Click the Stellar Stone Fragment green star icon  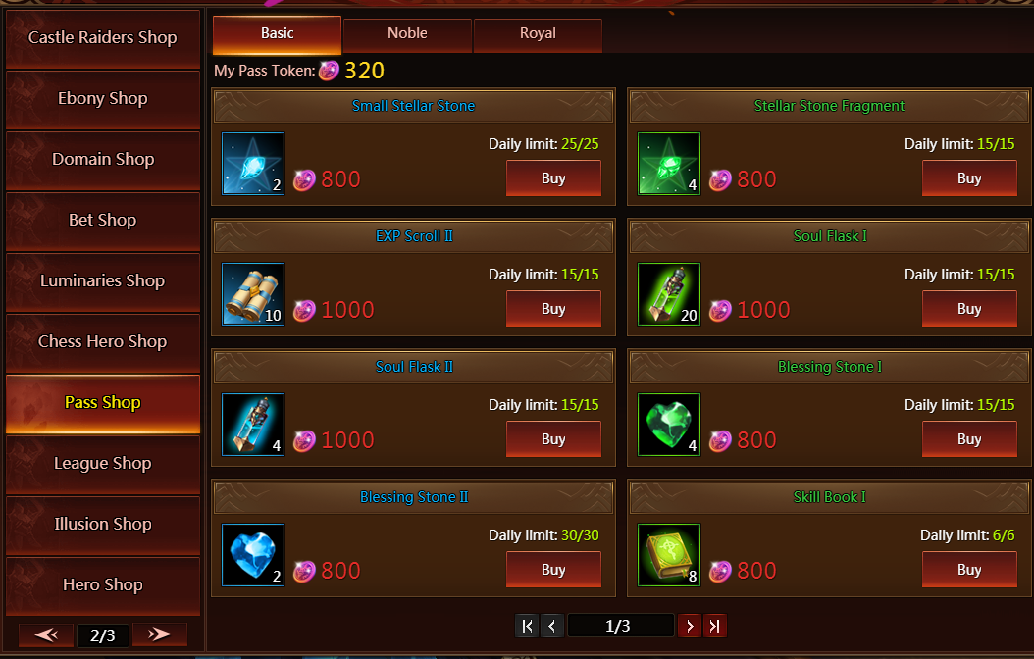(x=669, y=164)
